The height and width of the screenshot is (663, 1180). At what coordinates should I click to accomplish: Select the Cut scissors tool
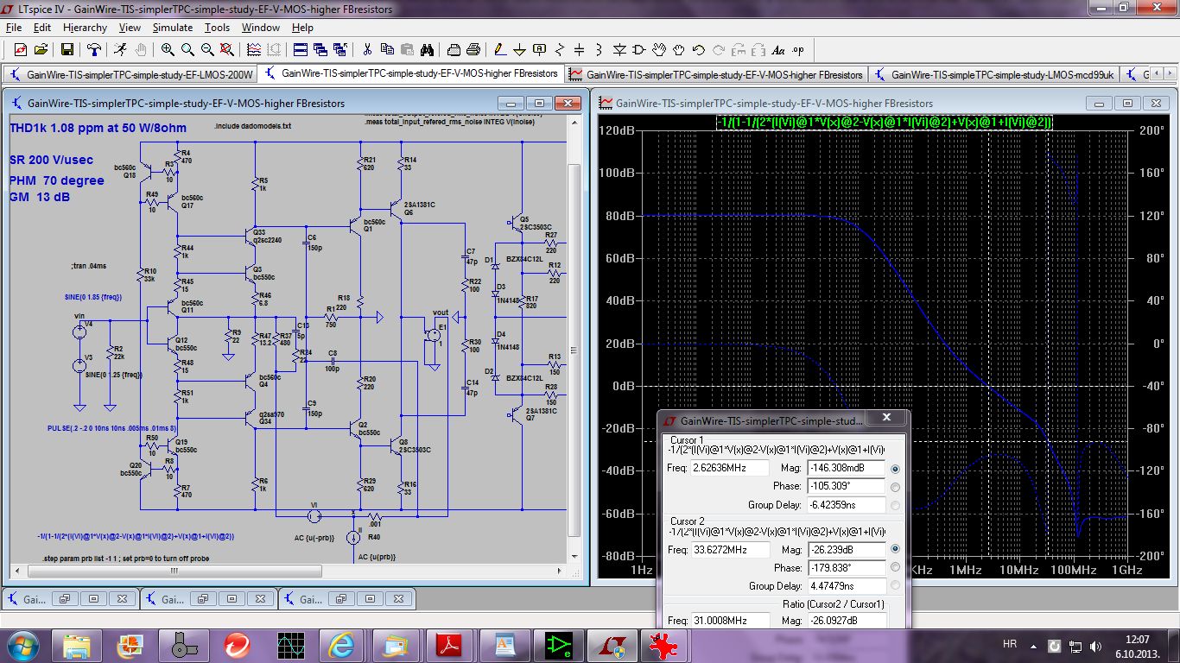point(367,50)
